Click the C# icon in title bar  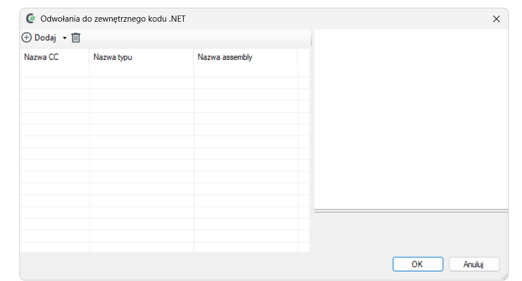point(31,19)
